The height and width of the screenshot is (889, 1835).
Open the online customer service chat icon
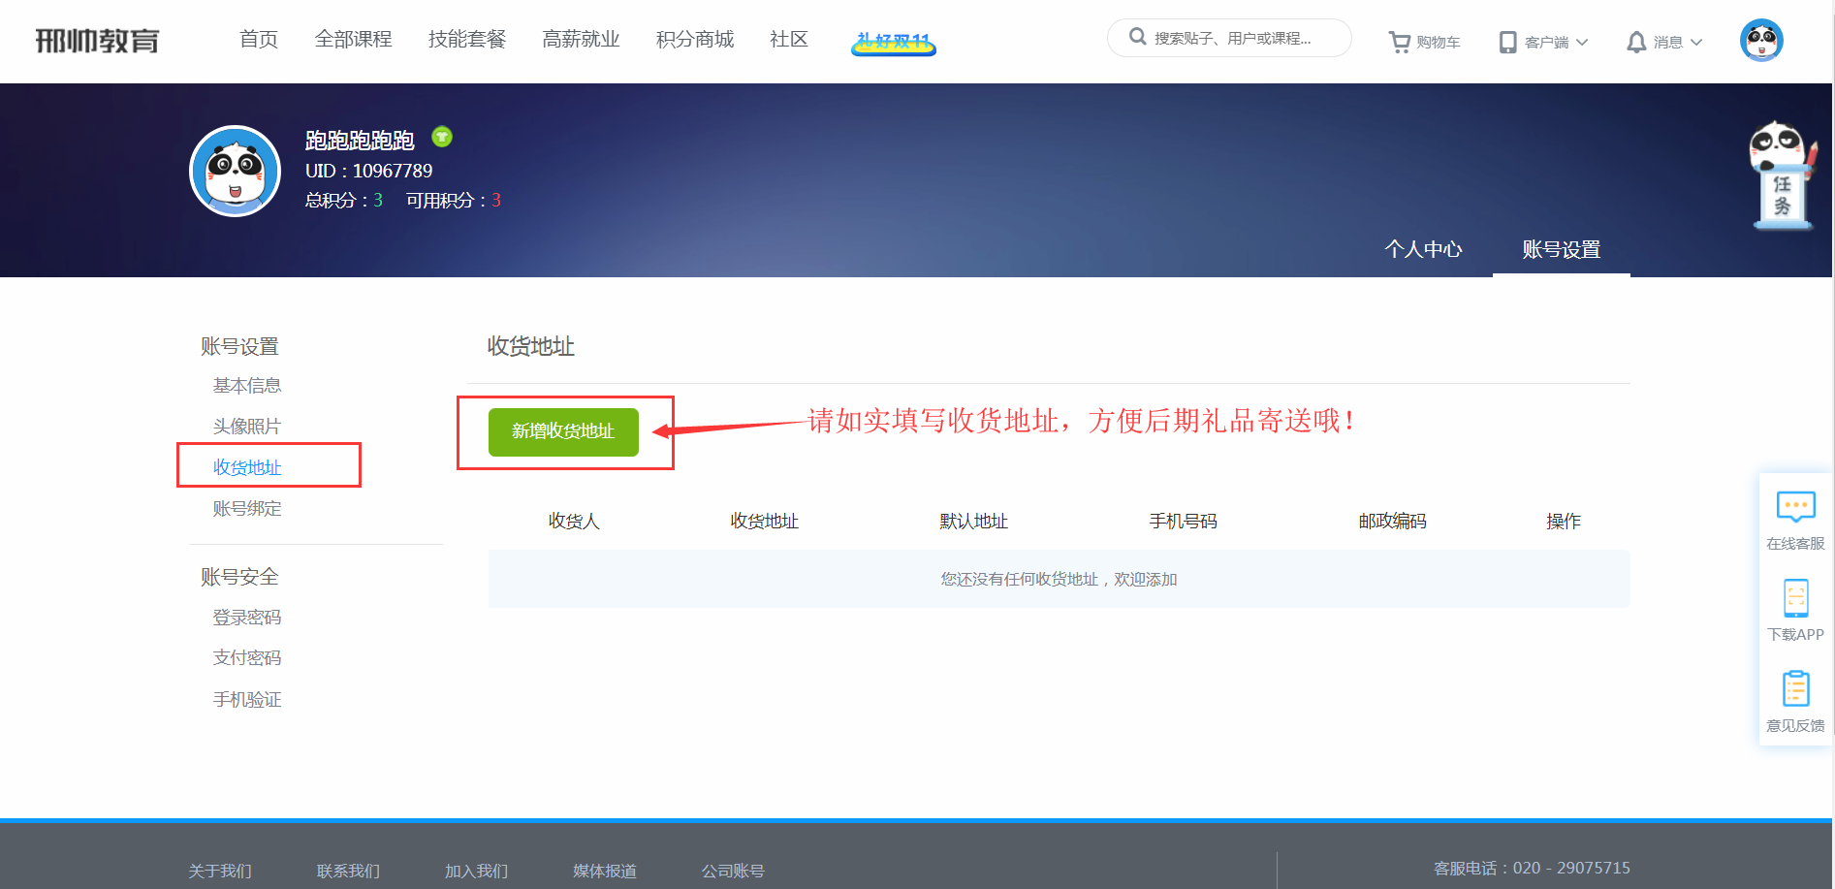point(1795,507)
